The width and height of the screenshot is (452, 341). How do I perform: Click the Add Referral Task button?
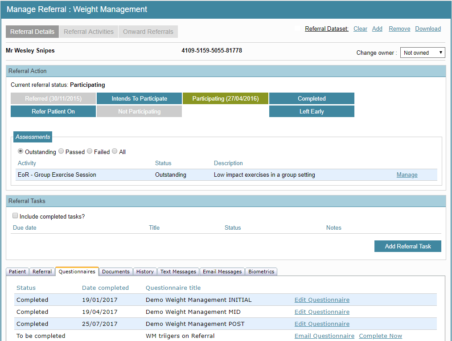[408, 246]
